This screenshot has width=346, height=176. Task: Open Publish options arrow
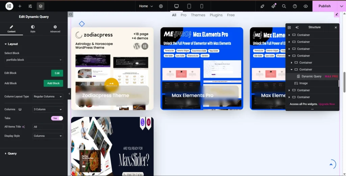coord(341,6)
